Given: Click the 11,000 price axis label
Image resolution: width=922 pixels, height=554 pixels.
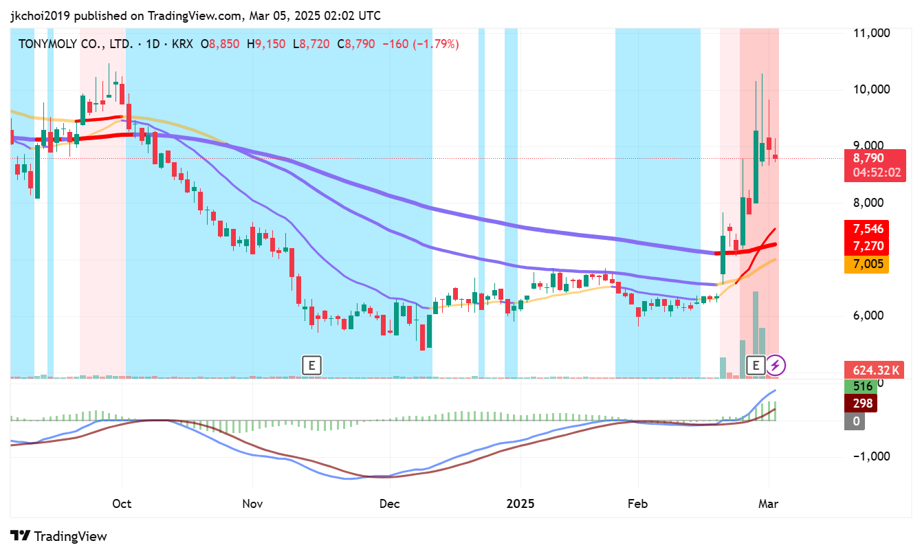Looking at the screenshot, I should (871, 32).
